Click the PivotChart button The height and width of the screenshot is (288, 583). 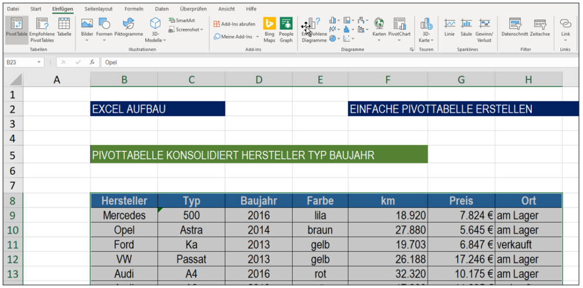(x=399, y=30)
